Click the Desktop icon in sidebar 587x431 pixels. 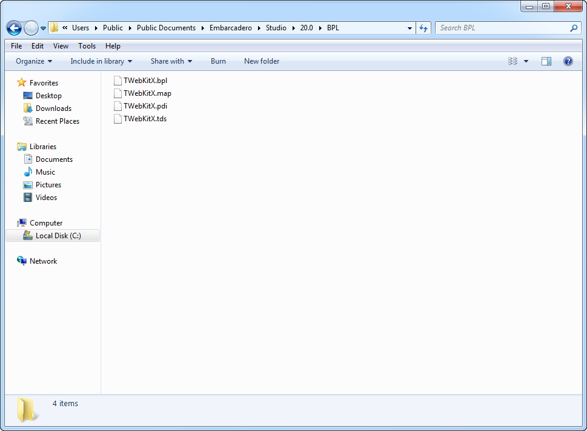pos(28,96)
